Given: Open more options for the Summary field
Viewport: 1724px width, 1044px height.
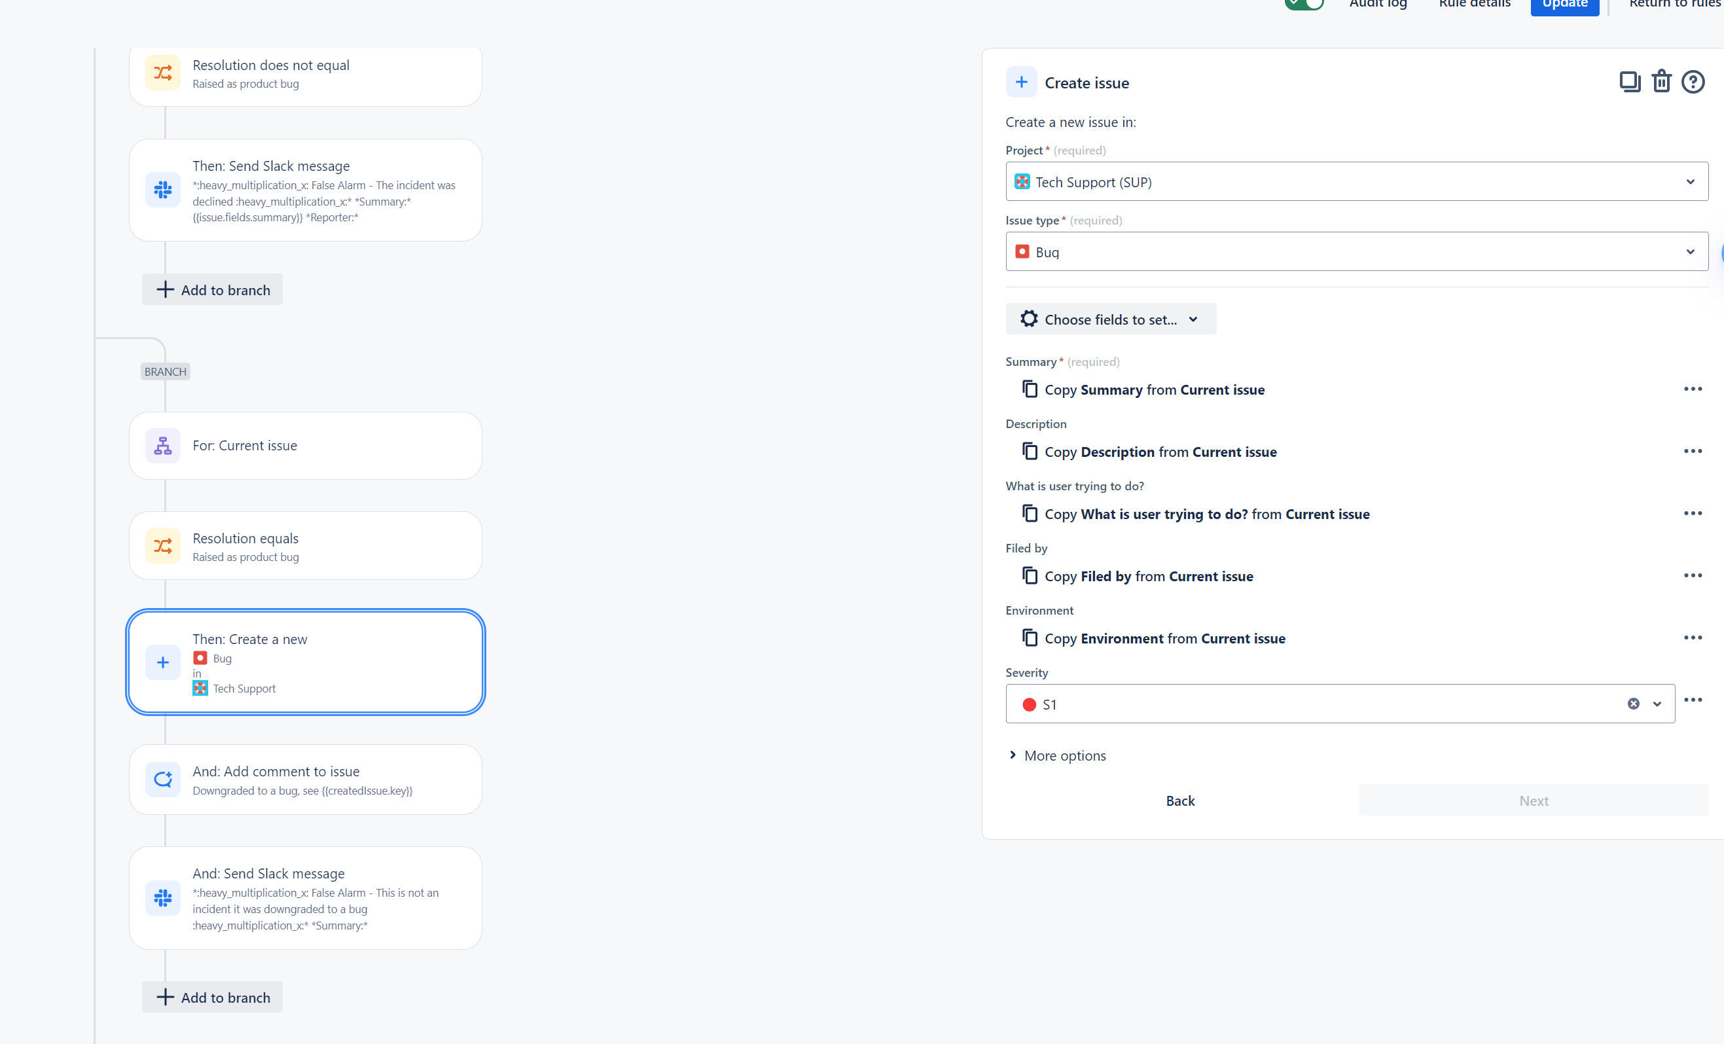Looking at the screenshot, I should [x=1693, y=389].
